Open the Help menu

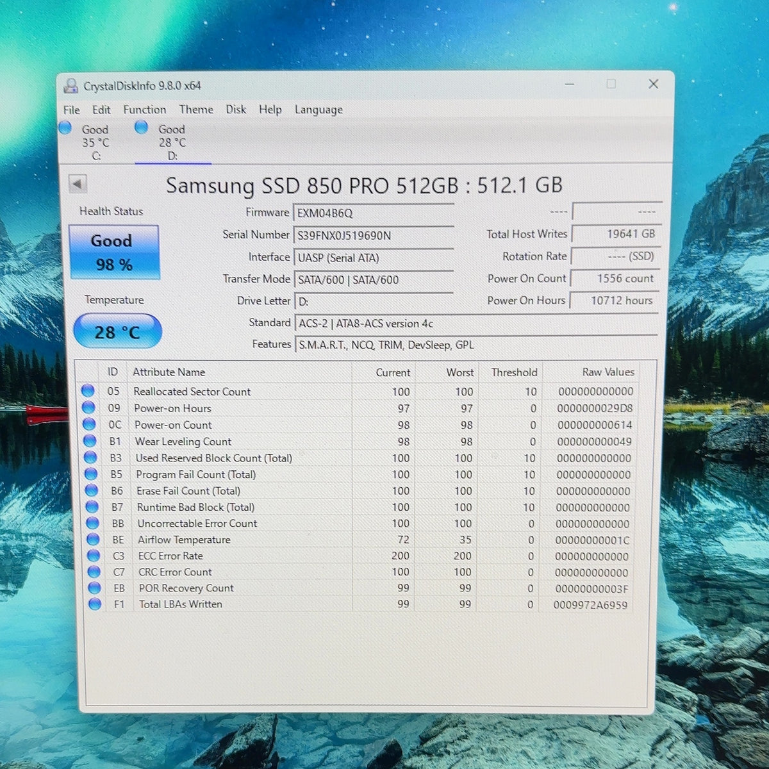[x=270, y=110]
